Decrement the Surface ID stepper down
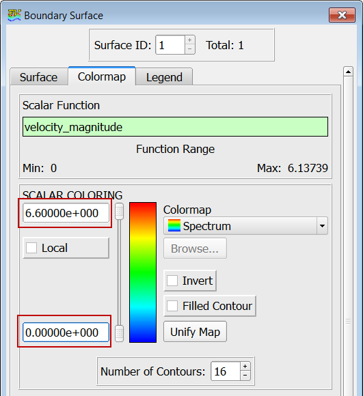This screenshot has width=363, height=396. tap(190, 49)
